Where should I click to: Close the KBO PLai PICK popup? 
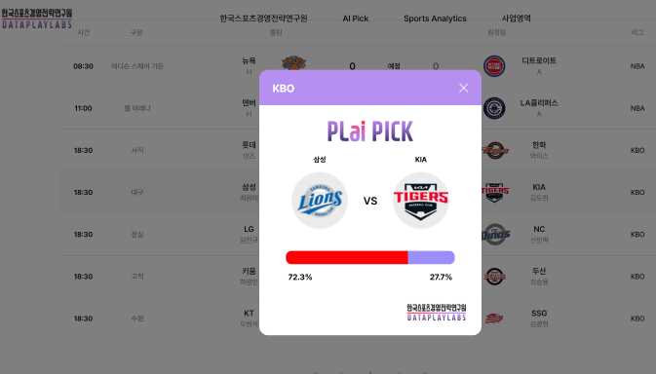point(463,88)
